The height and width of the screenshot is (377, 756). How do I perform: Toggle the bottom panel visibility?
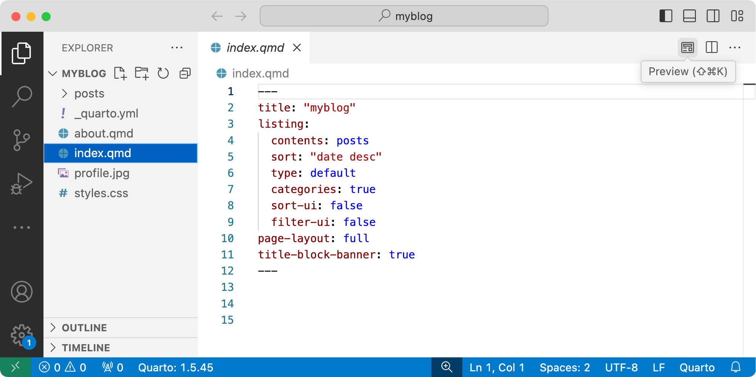(689, 16)
